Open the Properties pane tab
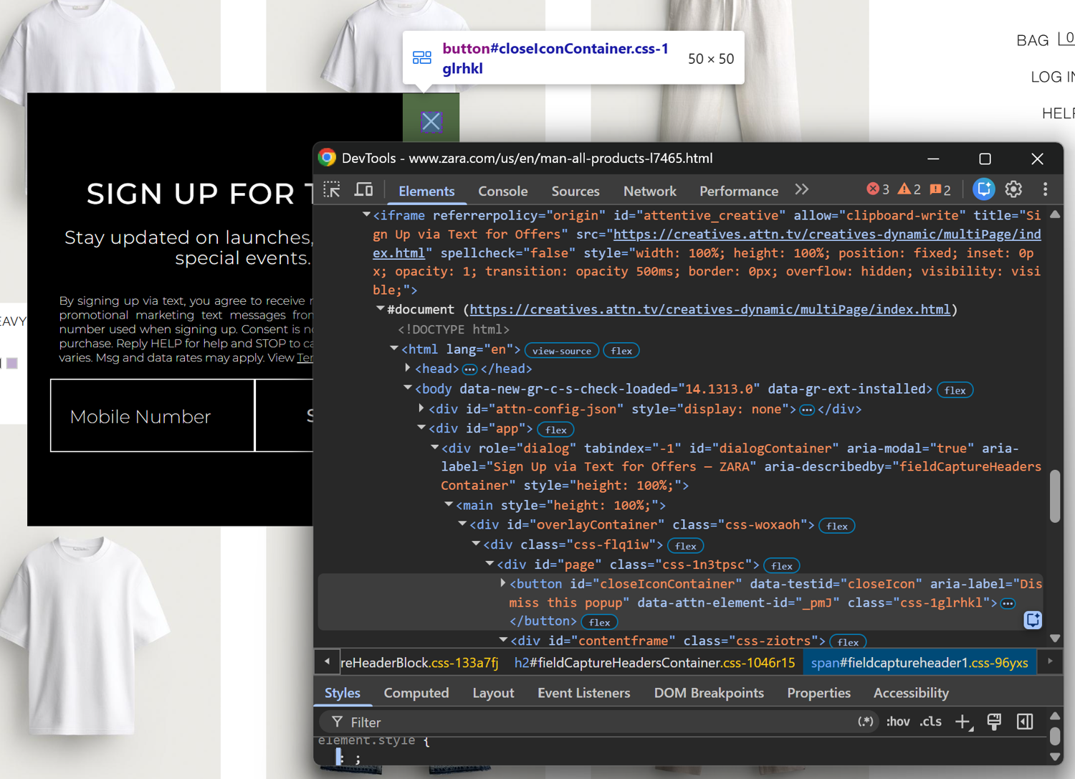The image size is (1075, 779). (818, 693)
